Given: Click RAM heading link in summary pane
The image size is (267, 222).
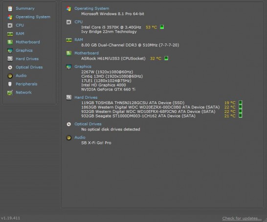Looking at the screenshot, I should (x=79, y=40).
